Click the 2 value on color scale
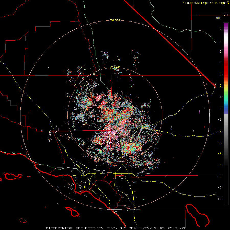 coord(221,86)
